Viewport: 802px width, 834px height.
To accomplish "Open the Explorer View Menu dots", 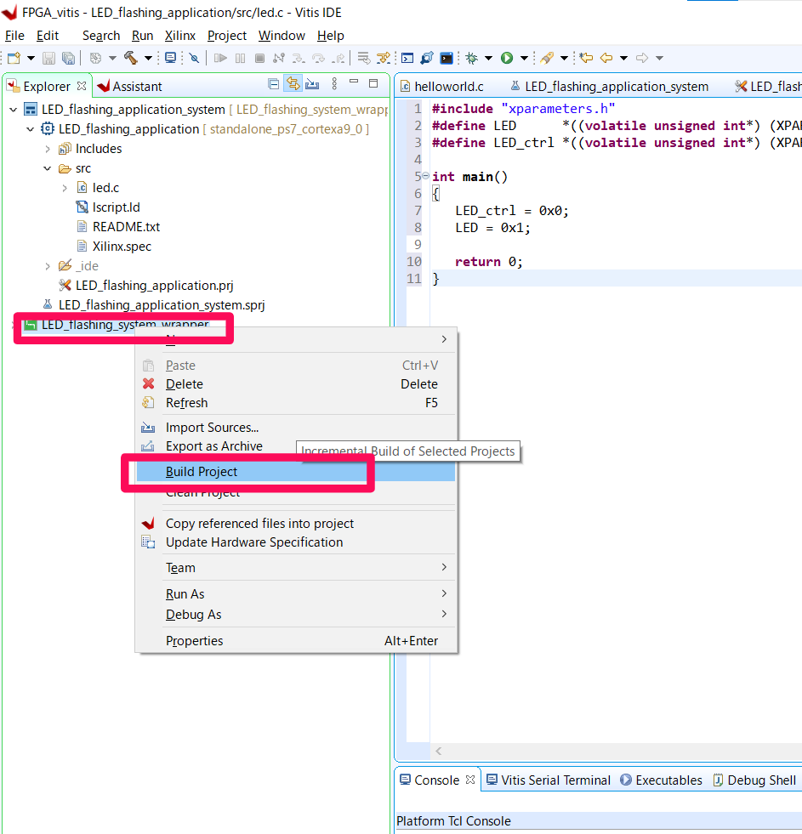I will [334, 83].
